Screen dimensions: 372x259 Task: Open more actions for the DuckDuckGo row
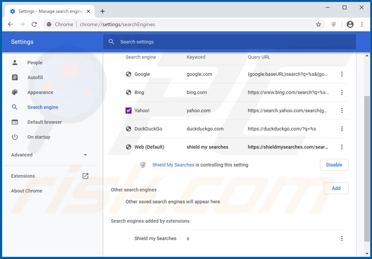[342, 129]
